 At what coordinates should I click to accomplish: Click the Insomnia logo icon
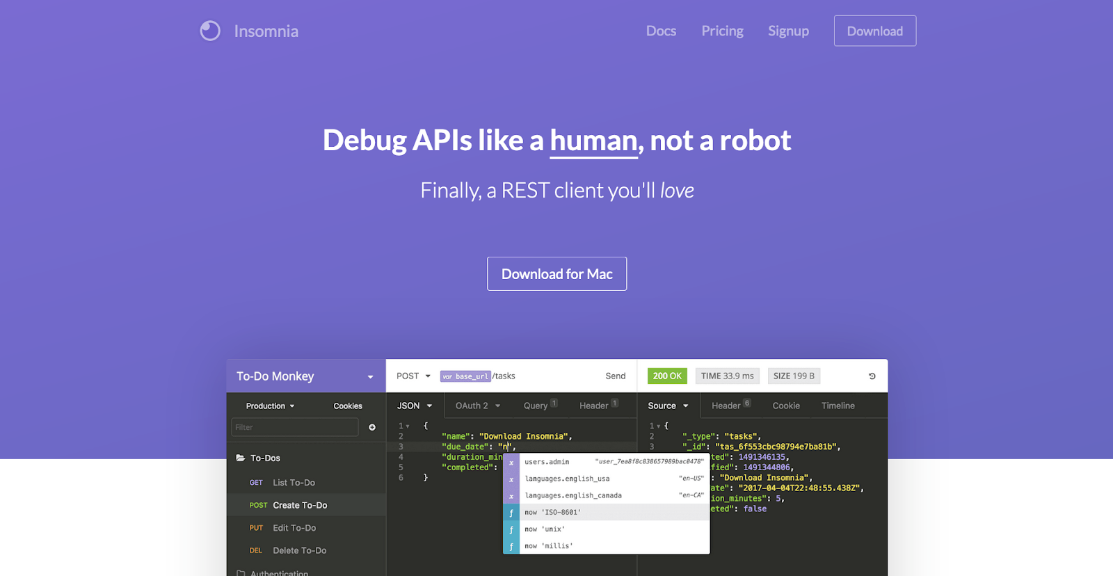(x=210, y=31)
